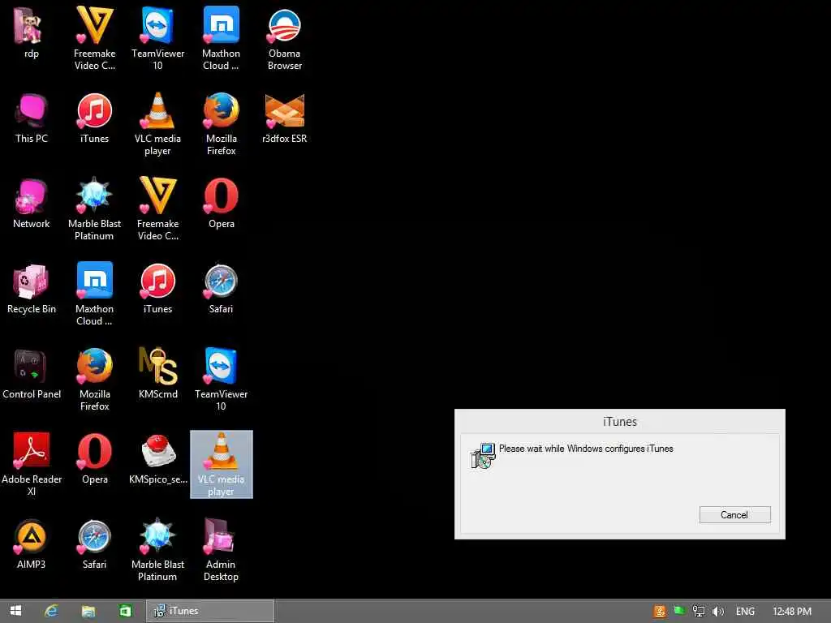Click the iTunes dialog title bar

pyautogui.click(x=619, y=422)
